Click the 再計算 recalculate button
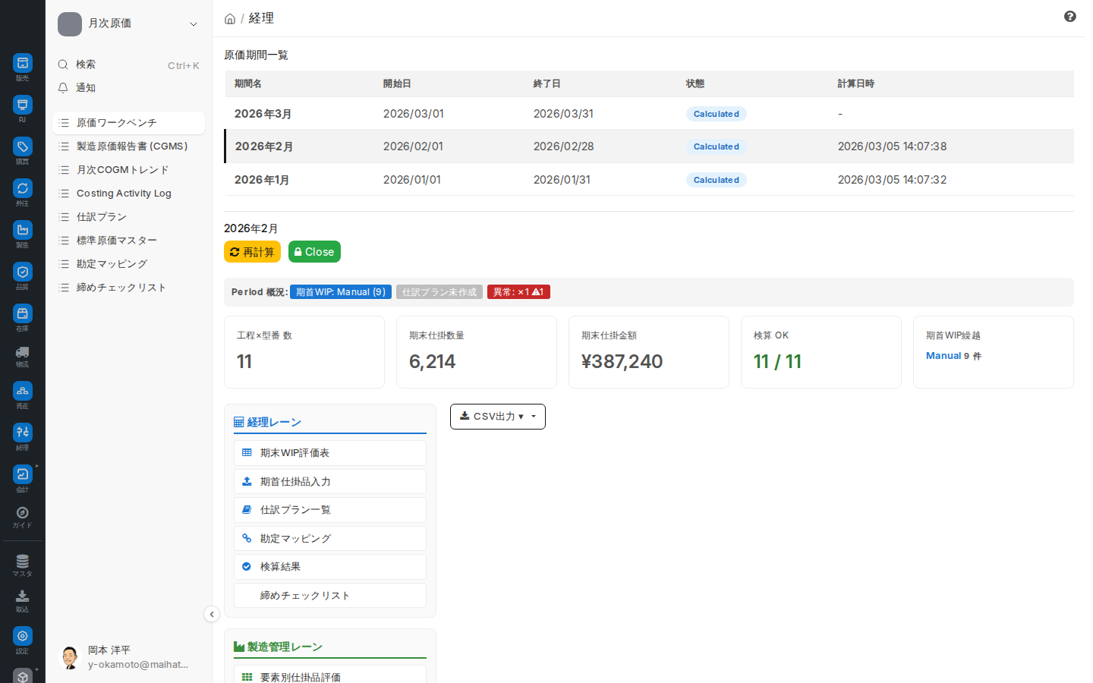The width and height of the screenshot is (1093, 683). pyautogui.click(x=252, y=252)
